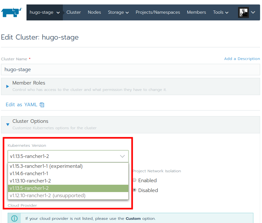Image resolution: width=262 pixels, height=223 pixels.
Task: Go to the Nodes tab
Action: (x=94, y=12)
